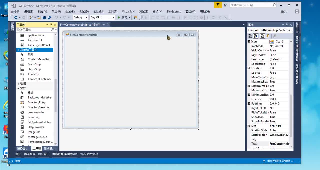
Task: Open the 输出 panel tab
Action: coord(18,154)
